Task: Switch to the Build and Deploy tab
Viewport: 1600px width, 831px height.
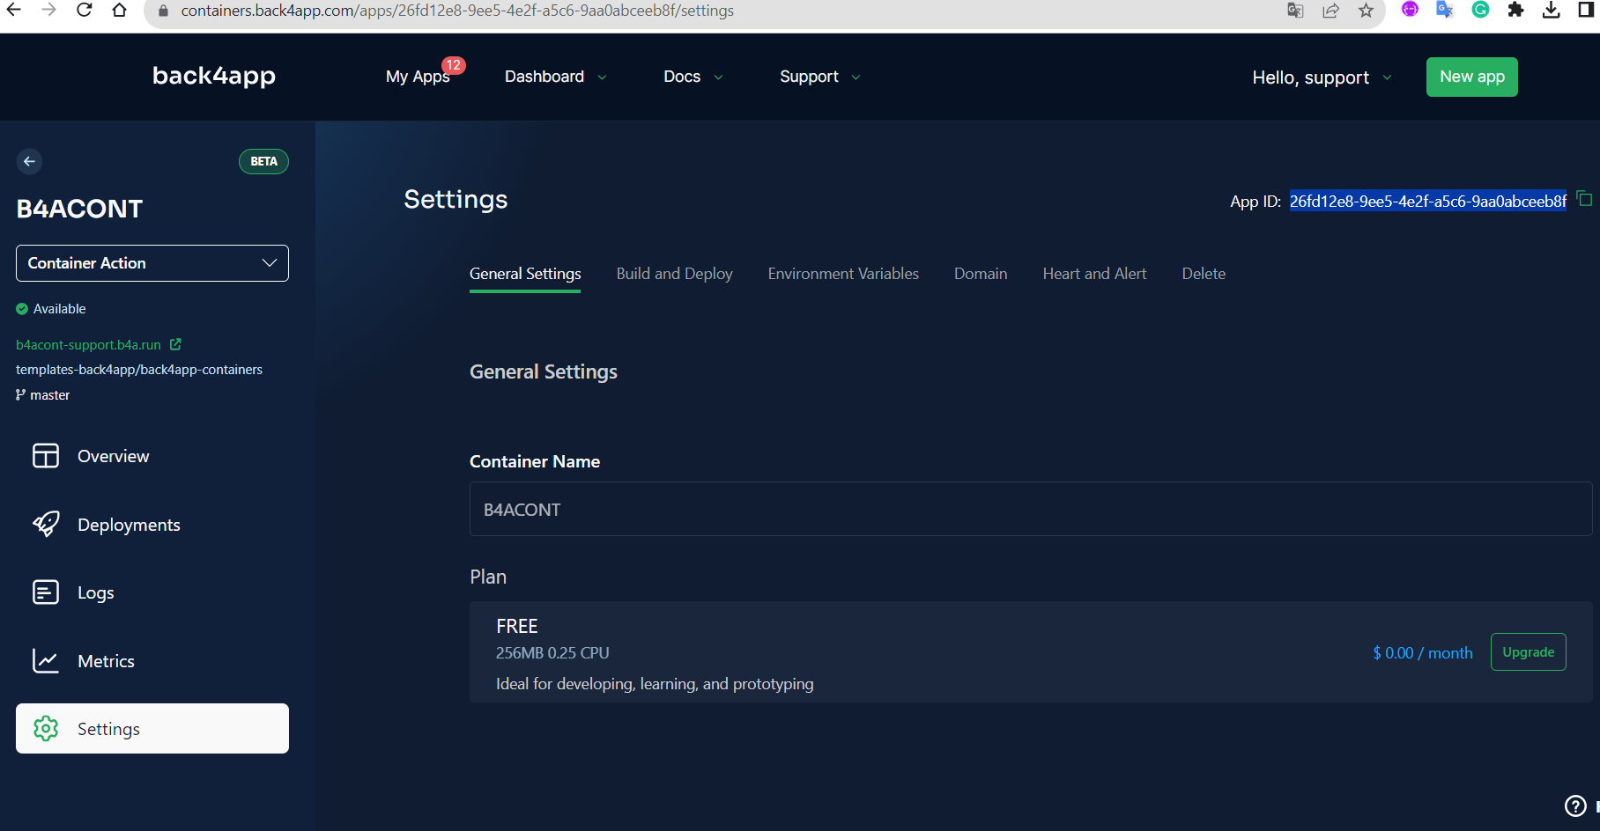Action: point(675,274)
